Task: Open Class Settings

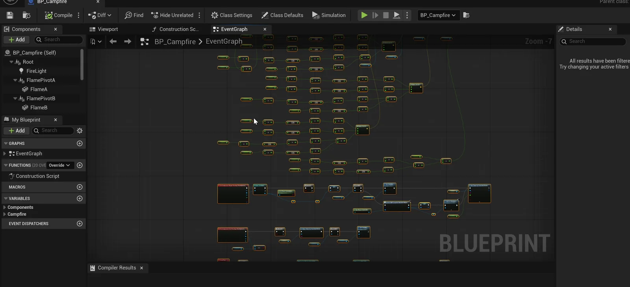Action: click(x=232, y=15)
